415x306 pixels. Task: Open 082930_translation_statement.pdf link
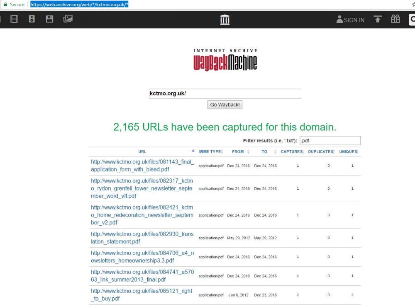tap(142, 238)
